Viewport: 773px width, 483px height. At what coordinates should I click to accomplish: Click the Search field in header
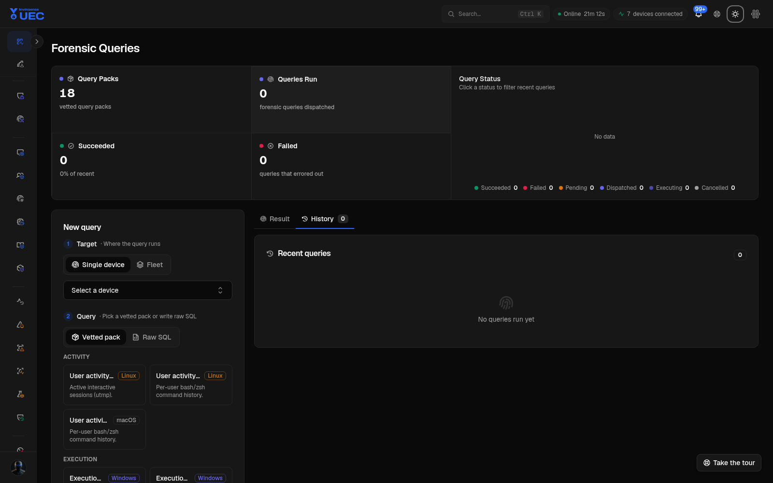point(496,14)
